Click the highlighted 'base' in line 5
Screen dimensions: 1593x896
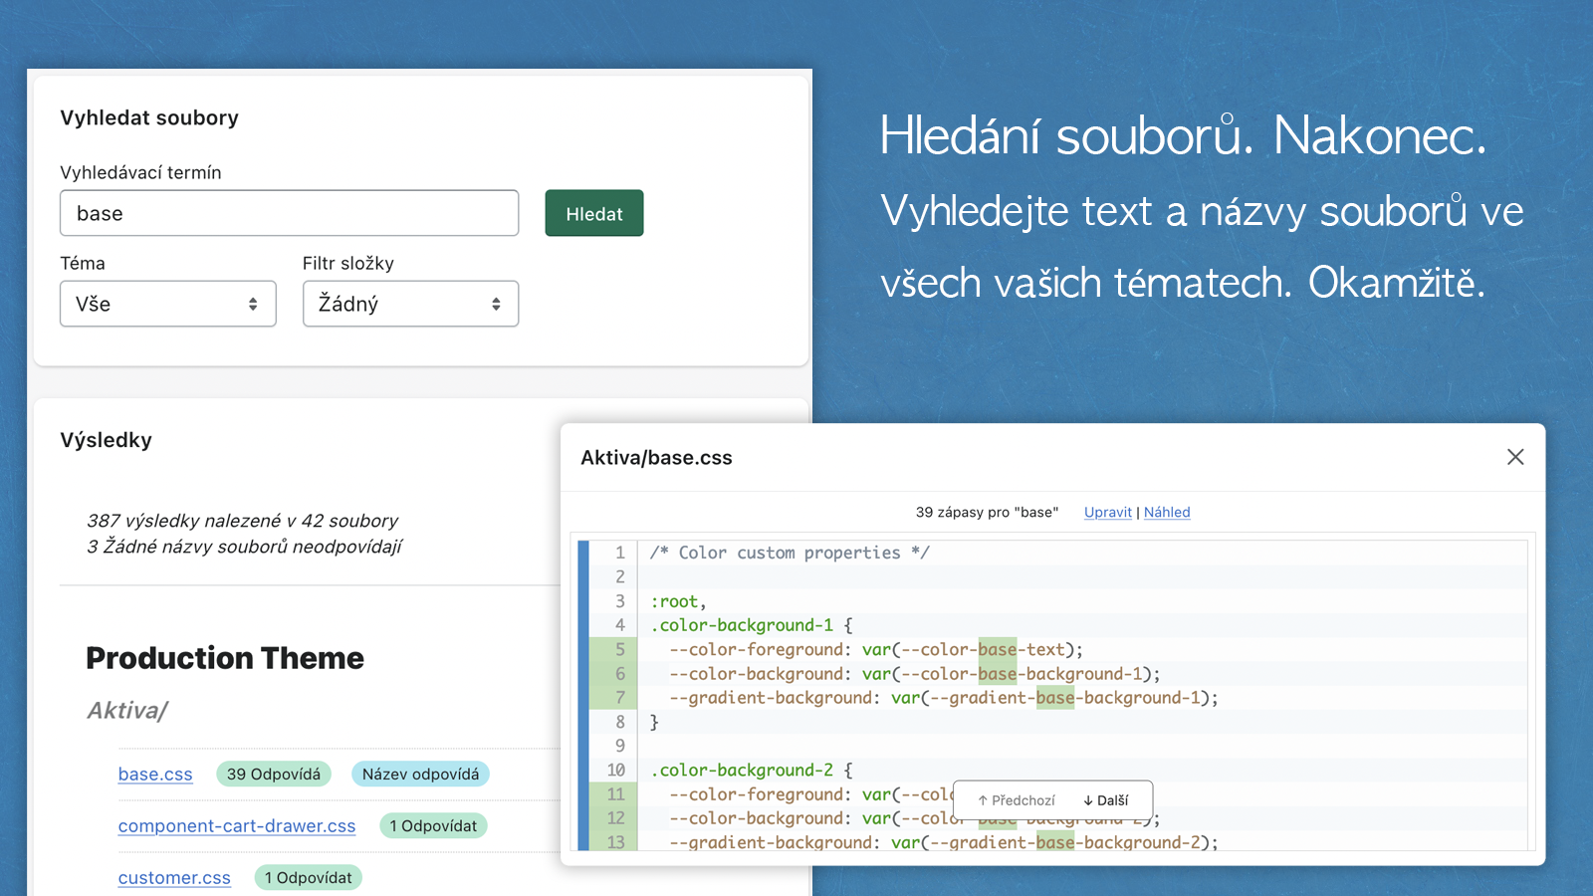point(998,650)
